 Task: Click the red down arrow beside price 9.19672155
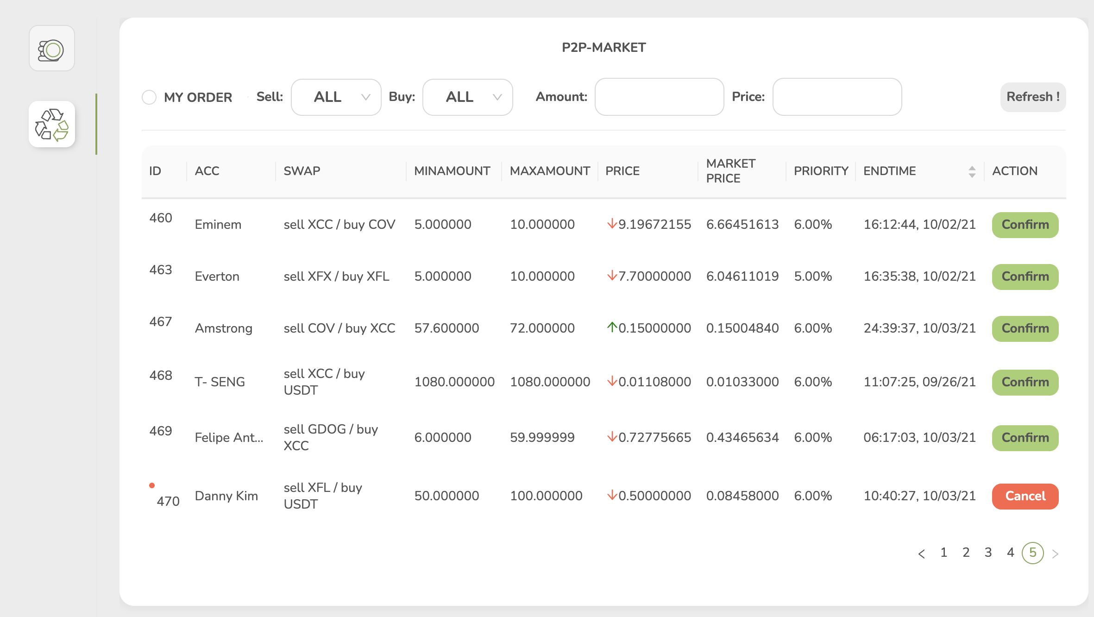[612, 224]
